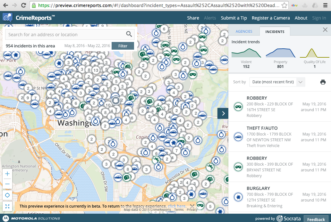Collapse panel with the arrow chevron
The height and width of the screenshot is (222, 331).
click(x=223, y=113)
